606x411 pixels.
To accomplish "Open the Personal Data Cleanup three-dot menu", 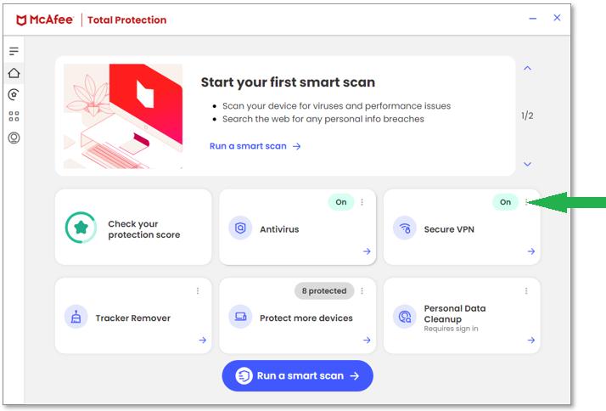I will tap(526, 290).
